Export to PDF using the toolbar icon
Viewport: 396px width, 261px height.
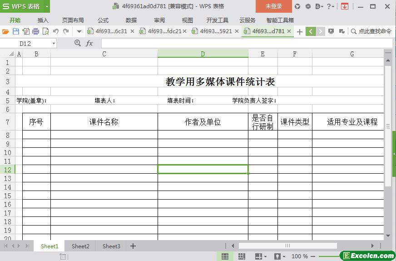(26, 31)
